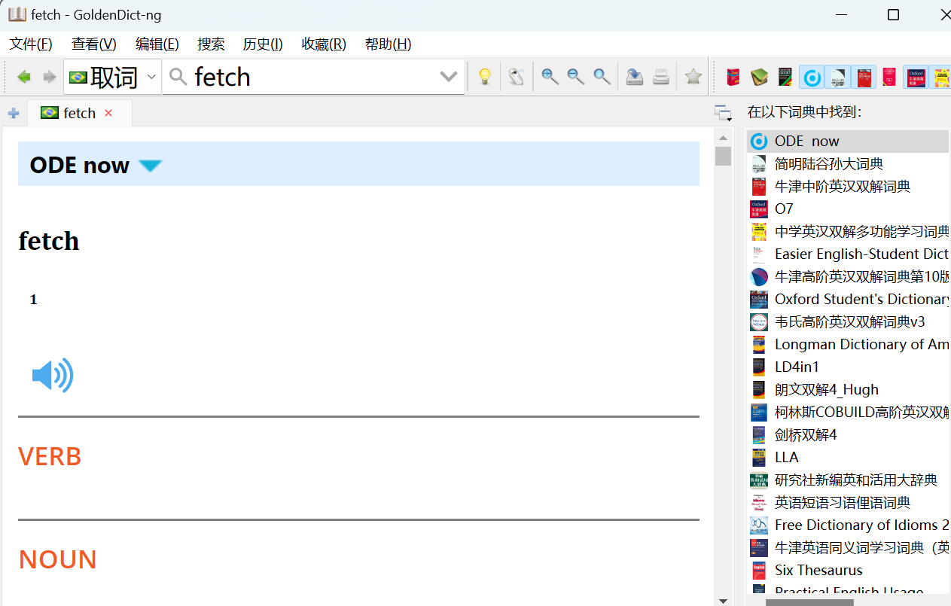Jump to 简明陆谷孙大词典 entry
This screenshot has width=951, height=606.
848,163
